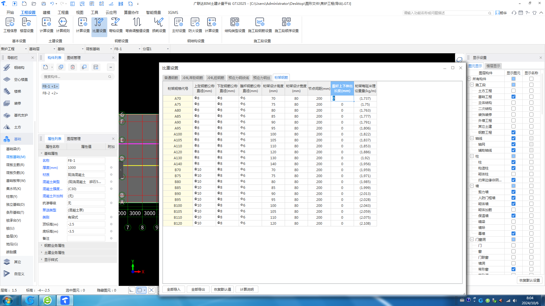Open 筏板基础 component type dropdown
The height and width of the screenshot is (306, 545).
click(99, 49)
